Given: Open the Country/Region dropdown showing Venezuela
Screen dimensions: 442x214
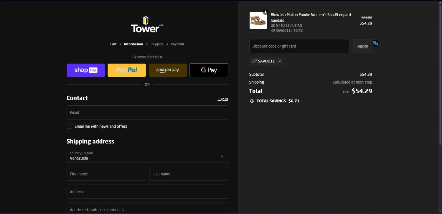Looking at the screenshot, I should pos(147,156).
